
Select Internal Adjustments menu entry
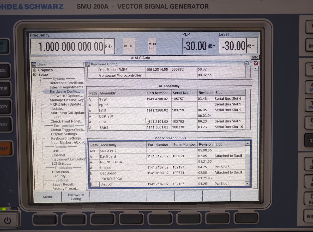coord(67,87)
